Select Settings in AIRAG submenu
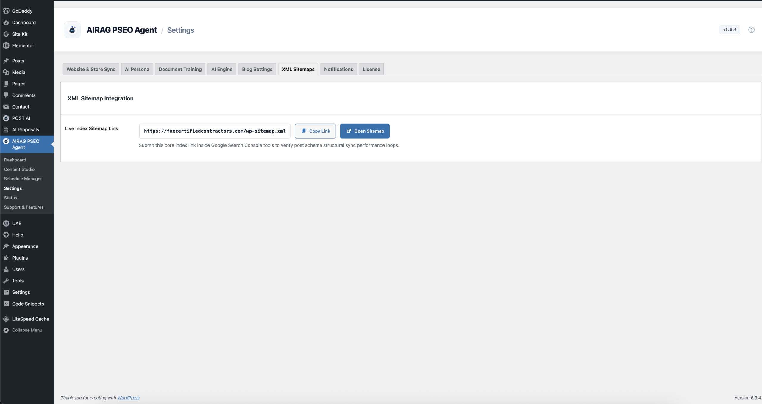The width and height of the screenshot is (762, 404). click(x=13, y=188)
